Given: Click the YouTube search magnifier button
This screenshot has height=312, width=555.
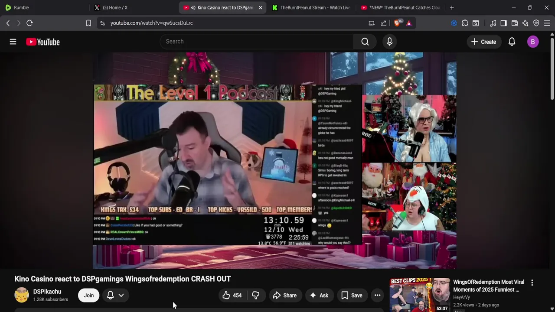Looking at the screenshot, I should (x=365, y=42).
